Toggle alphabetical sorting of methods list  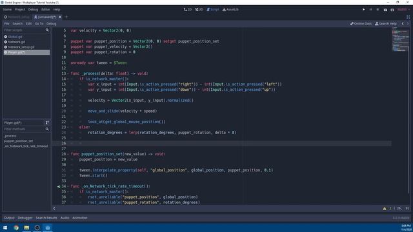coord(47,122)
